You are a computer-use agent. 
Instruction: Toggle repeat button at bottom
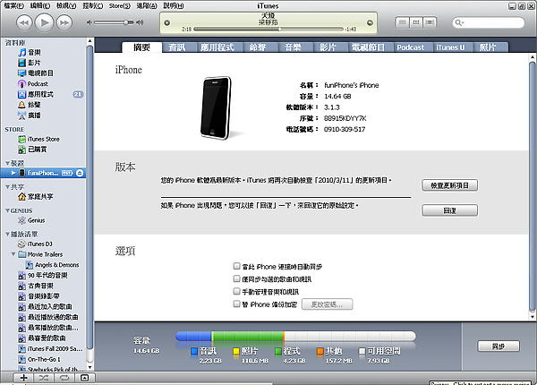click(x=64, y=378)
